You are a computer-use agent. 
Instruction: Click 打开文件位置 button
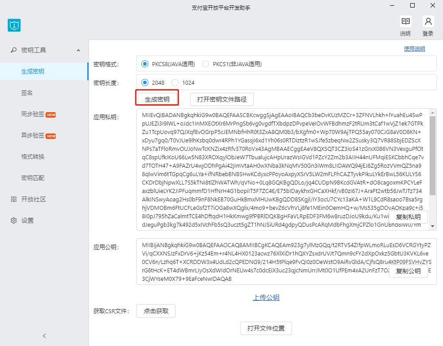266,328
